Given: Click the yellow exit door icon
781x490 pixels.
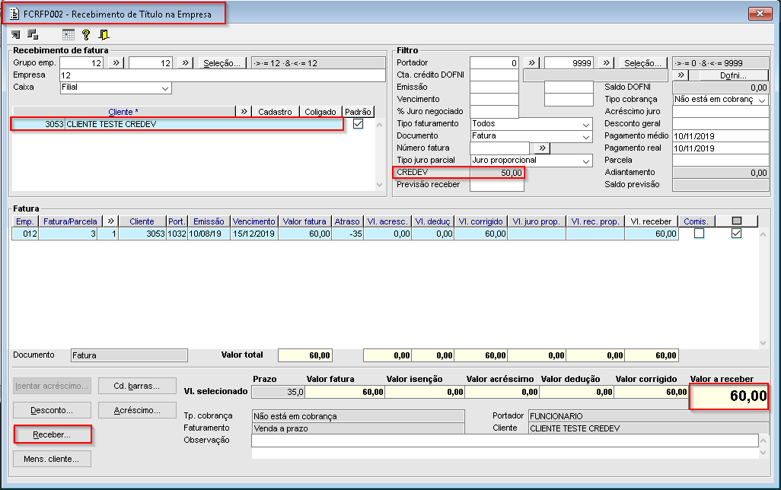Looking at the screenshot, I should point(104,34).
